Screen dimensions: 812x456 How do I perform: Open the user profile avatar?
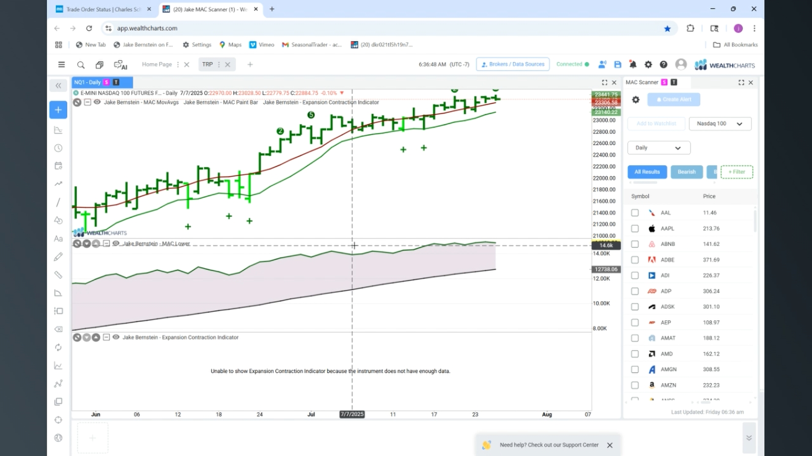pyautogui.click(x=681, y=64)
